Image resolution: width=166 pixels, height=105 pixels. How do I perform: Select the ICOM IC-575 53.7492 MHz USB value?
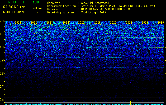tap(106, 9)
